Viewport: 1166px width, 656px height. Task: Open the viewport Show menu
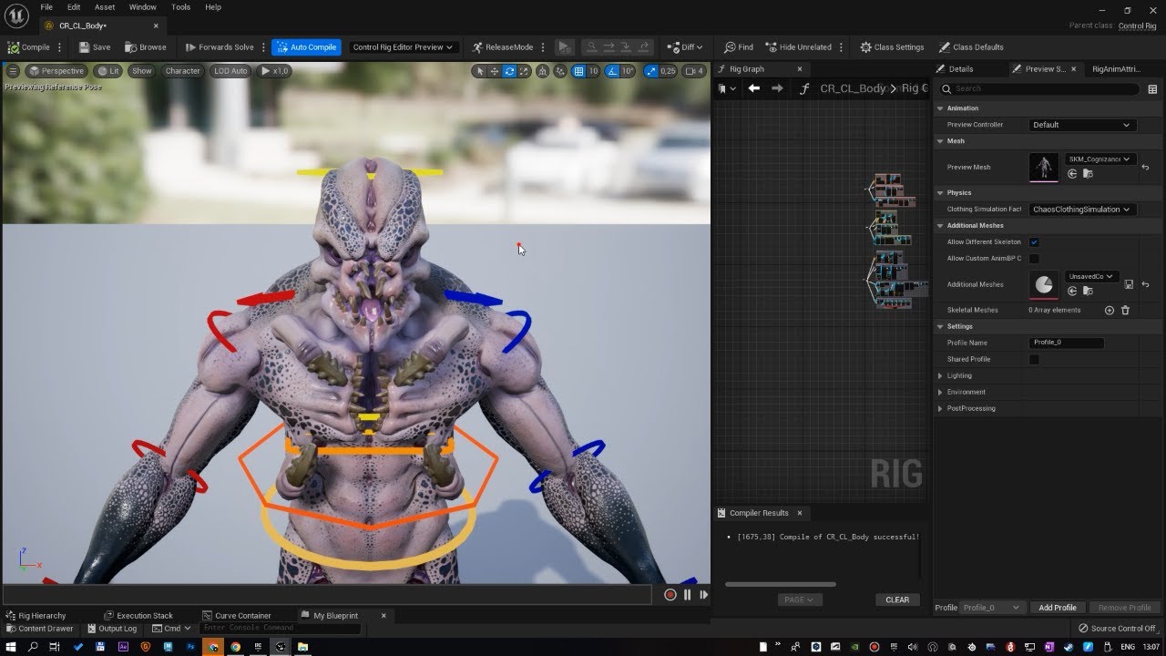click(x=142, y=71)
